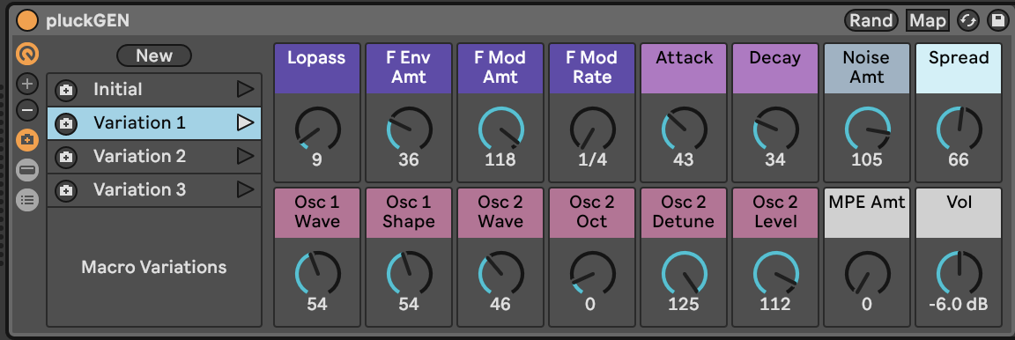This screenshot has height=340, width=1015.
Task: Click the Vol macro knob
Action: pos(959,273)
